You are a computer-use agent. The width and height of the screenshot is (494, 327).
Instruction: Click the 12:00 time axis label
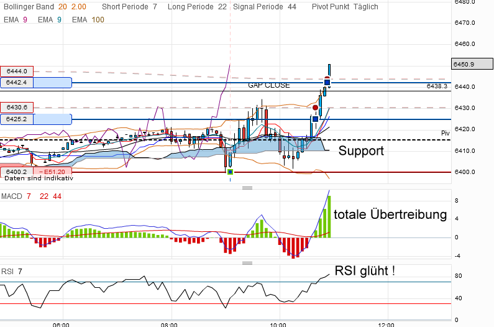click(386, 325)
